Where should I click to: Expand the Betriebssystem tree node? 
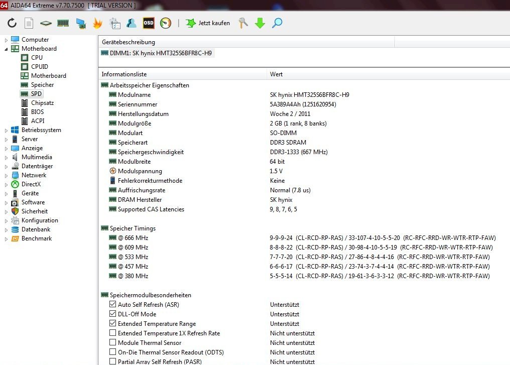pos(6,130)
